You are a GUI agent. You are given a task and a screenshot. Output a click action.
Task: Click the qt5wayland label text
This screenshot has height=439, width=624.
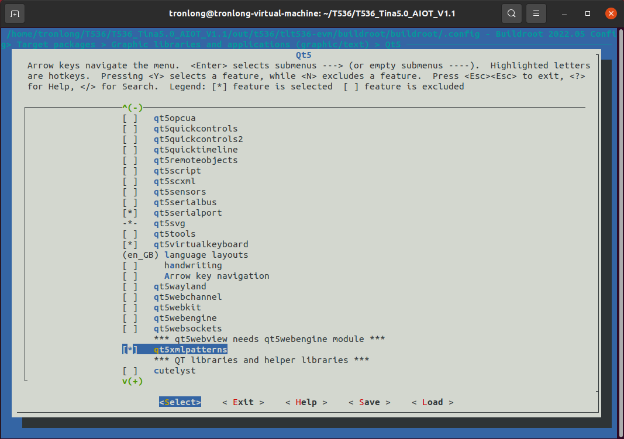coord(180,286)
